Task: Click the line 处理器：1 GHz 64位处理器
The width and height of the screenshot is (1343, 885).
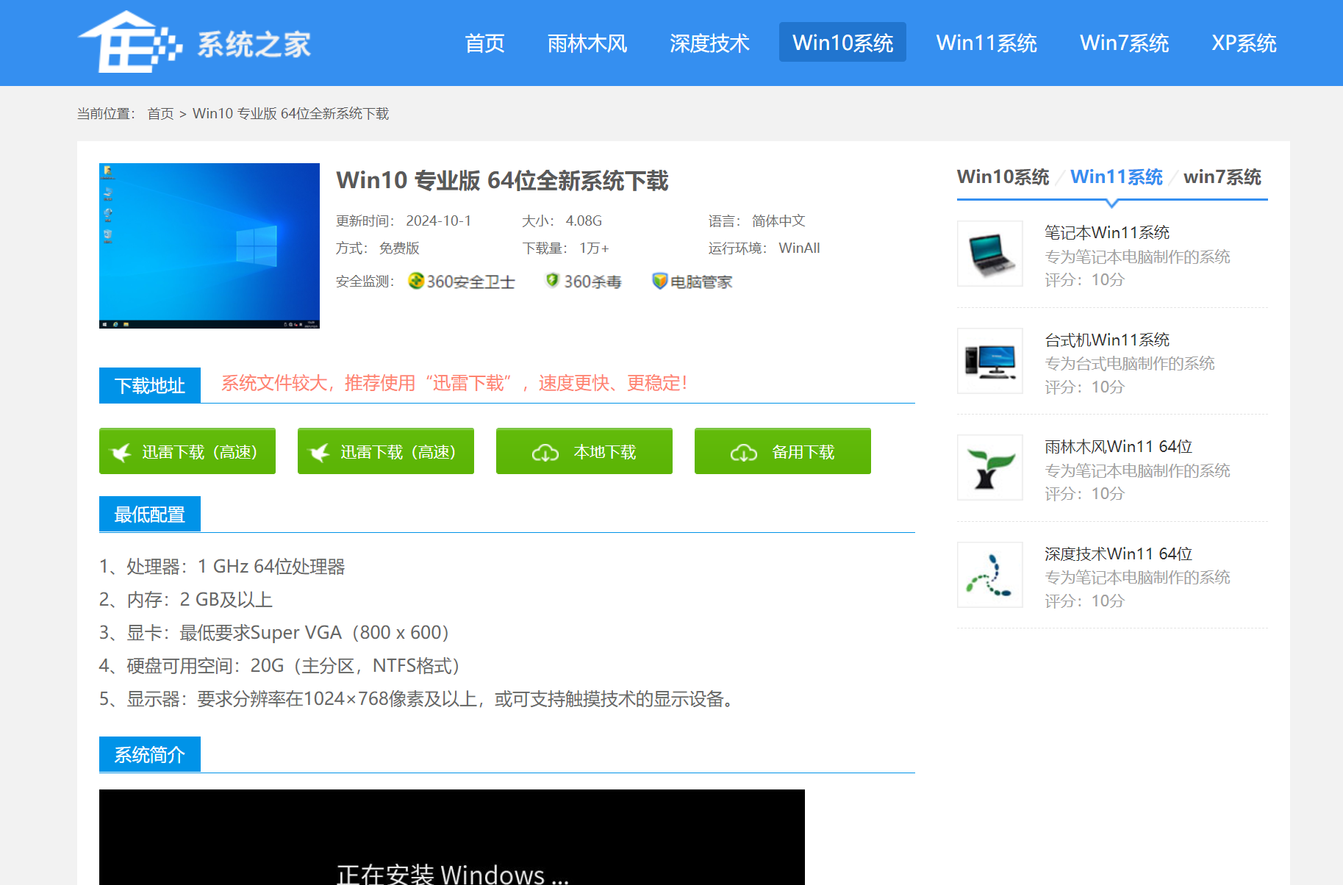Action: tap(222, 567)
